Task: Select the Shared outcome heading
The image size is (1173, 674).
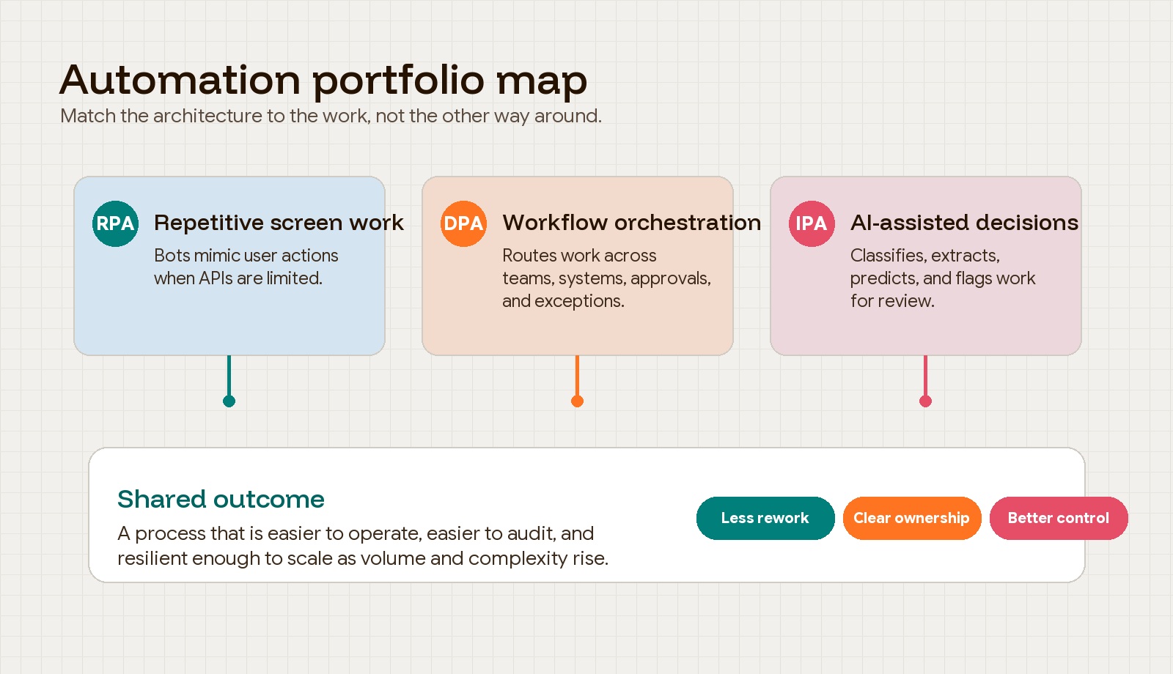Action: (221, 499)
